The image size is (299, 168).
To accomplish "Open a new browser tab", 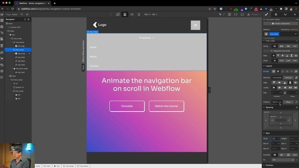I will pos(55,3).
